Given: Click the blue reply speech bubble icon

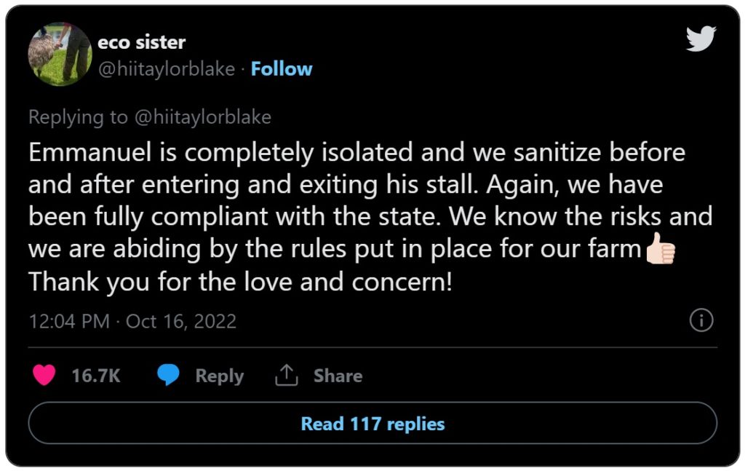Looking at the screenshot, I should click(x=169, y=375).
